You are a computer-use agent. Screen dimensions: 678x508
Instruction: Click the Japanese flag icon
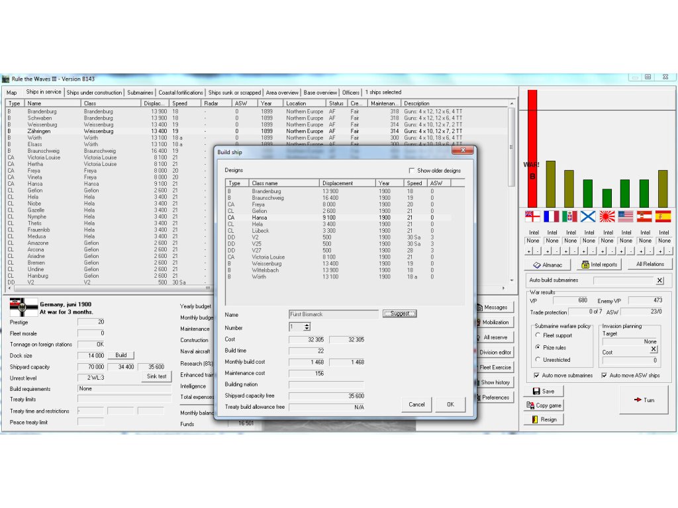(607, 216)
